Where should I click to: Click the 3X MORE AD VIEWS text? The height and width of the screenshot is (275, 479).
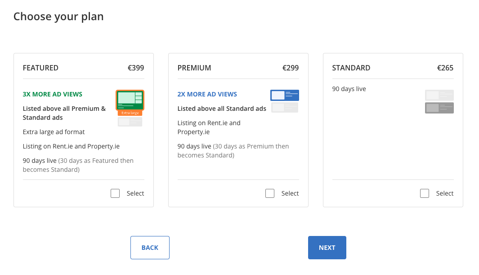coord(53,94)
